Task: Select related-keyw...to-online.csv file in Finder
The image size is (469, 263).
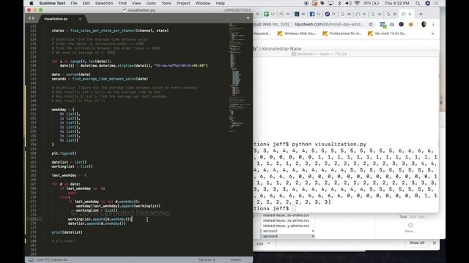Action: (286, 216)
